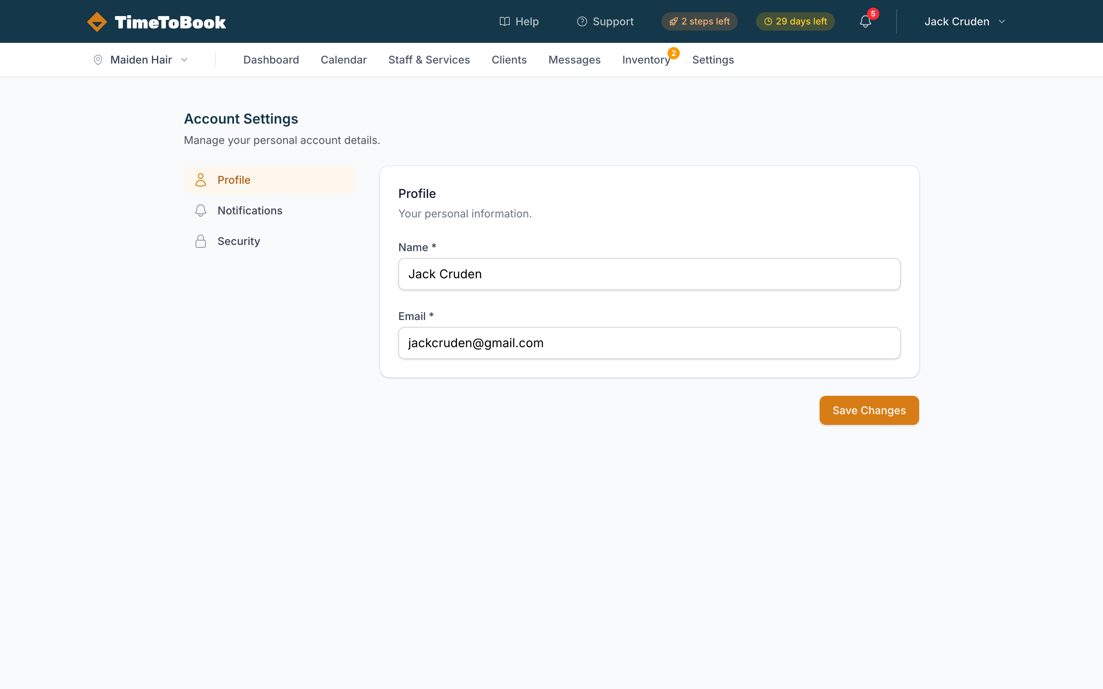Go to the Security settings section

pos(238,241)
